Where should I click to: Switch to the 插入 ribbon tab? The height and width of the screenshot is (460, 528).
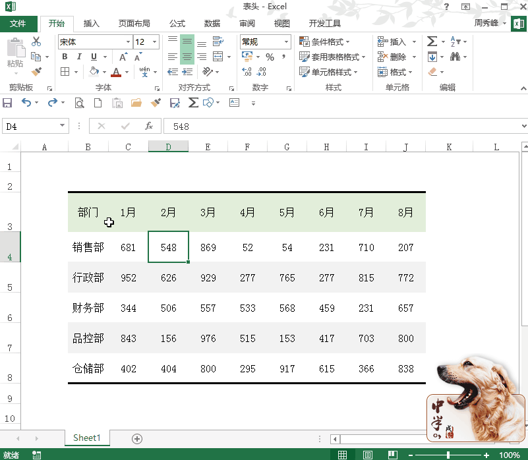point(91,22)
